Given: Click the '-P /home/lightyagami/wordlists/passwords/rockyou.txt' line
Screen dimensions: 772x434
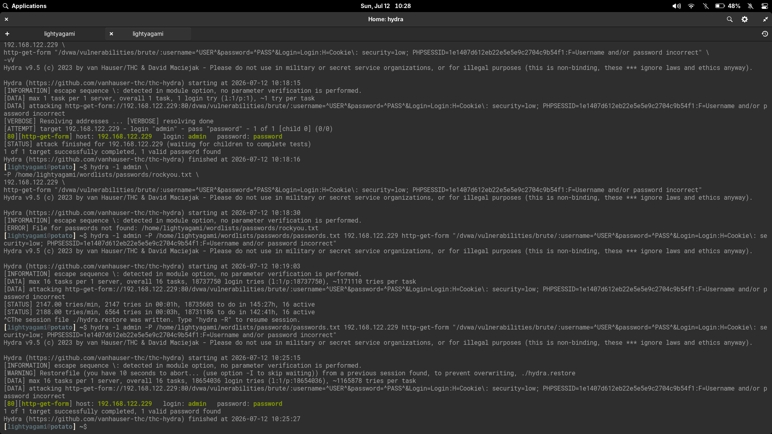Looking at the screenshot, I should coord(101,175).
